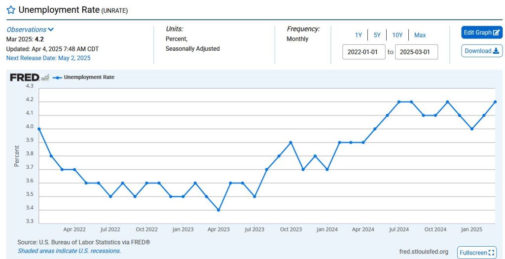This screenshot has width=505, height=259.
Task: Click the FRED logo above the chart
Action: [x=25, y=77]
